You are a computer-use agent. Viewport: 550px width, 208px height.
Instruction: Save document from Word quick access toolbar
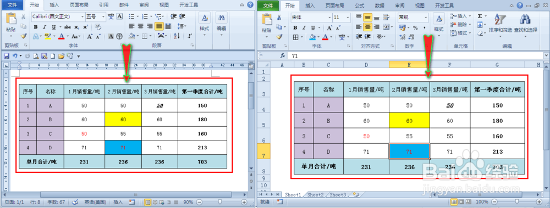tap(6, 55)
